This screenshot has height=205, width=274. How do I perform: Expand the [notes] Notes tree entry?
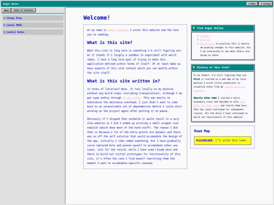33,32
